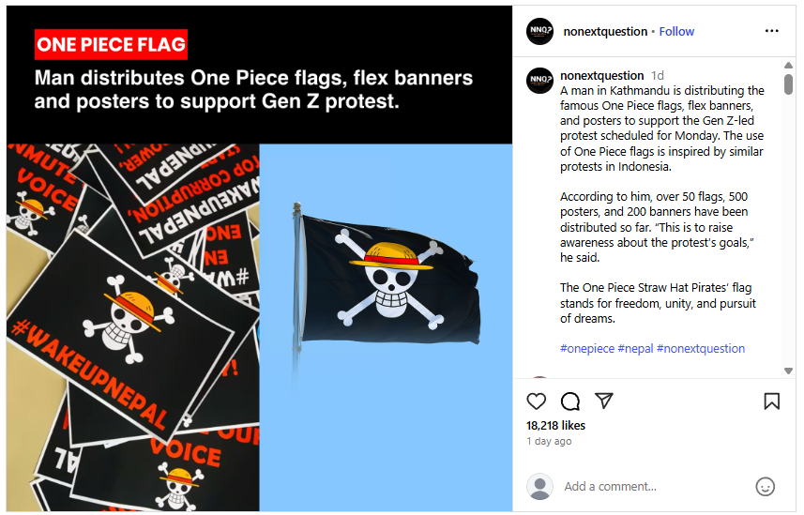This screenshot has width=804, height=515.
Task: Click the caption scrollbar up arrow
Action: pyautogui.click(x=788, y=65)
